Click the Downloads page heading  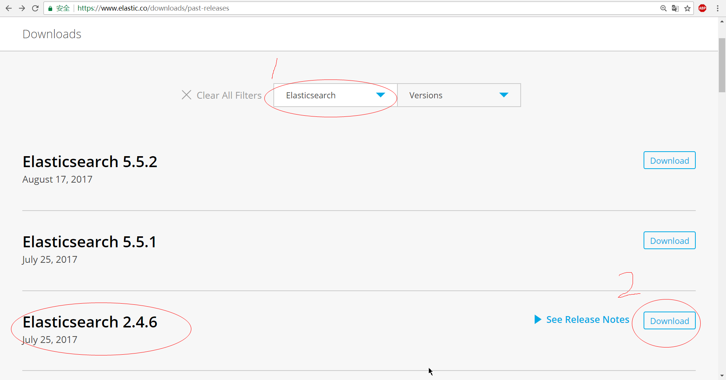pos(52,34)
